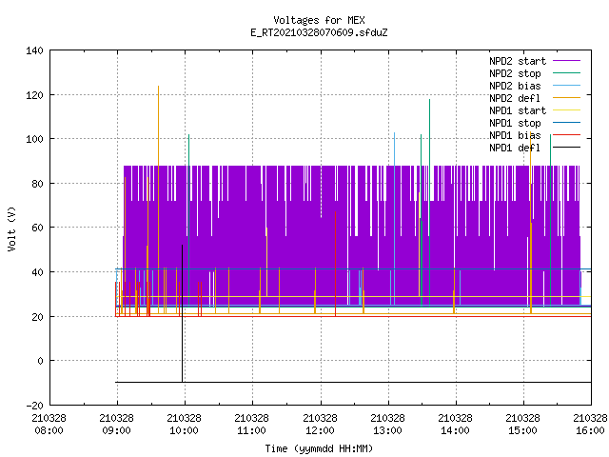Click the orange NPD2 defl legend line
This screenshot has height=457, width=609.
click(566, 98)
